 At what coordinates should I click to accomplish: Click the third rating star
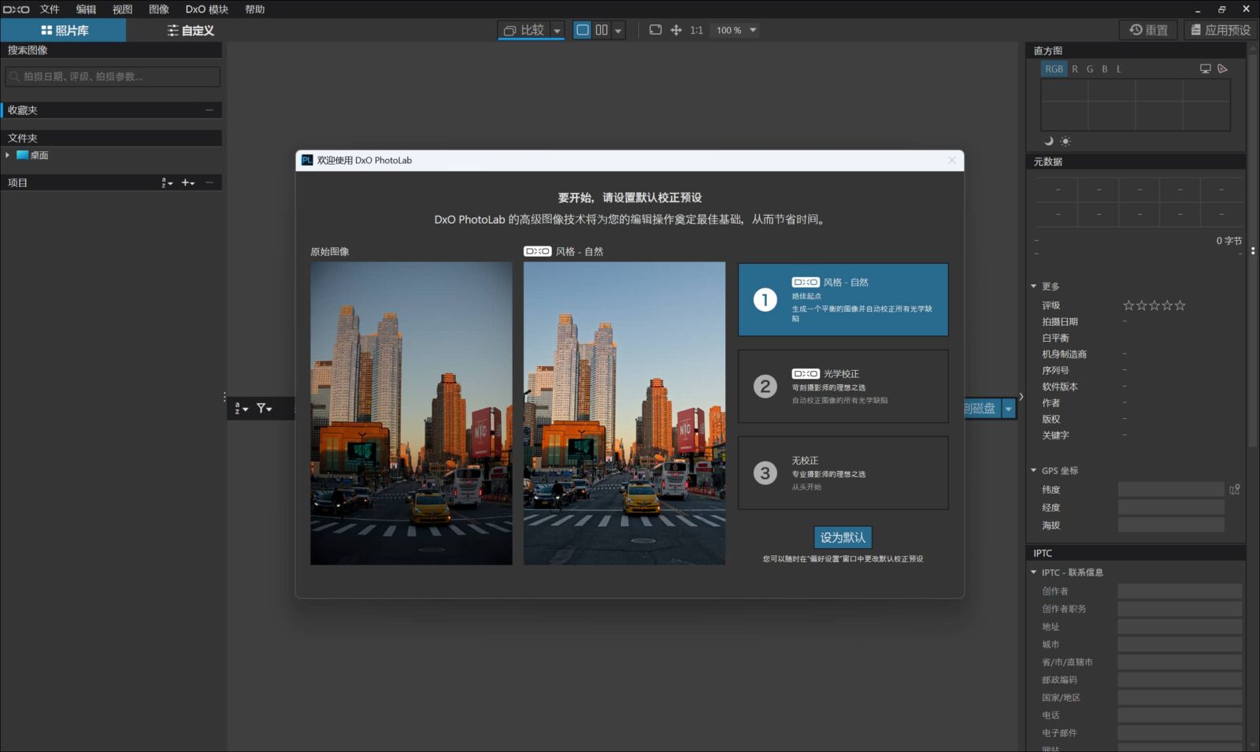[x=1154, y=306]
